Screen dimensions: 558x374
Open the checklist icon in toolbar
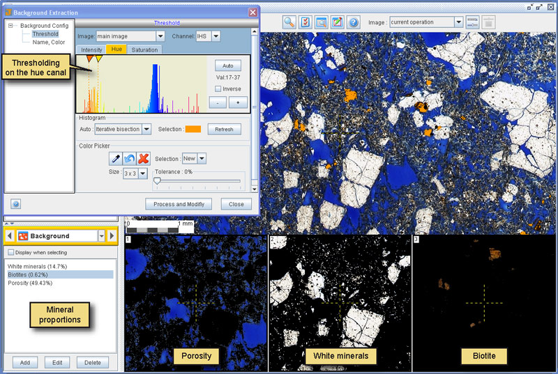306,22
